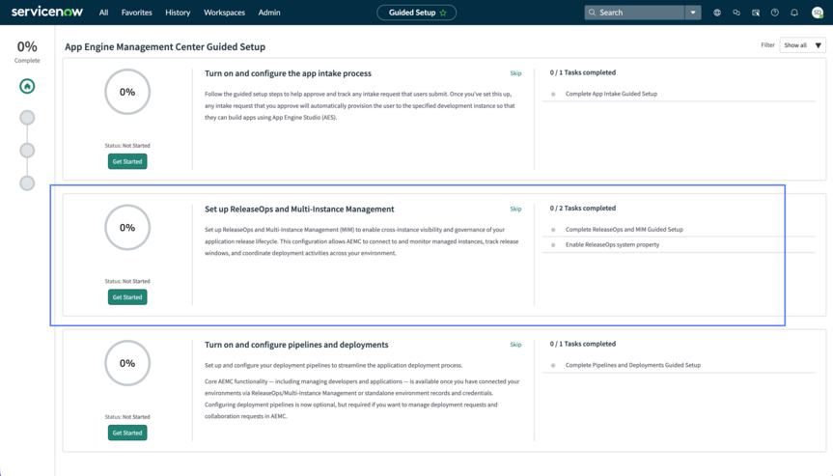Open the impersonation picker icon in header
The height and width of the screenshot is (476, 833).
(756, 13)
